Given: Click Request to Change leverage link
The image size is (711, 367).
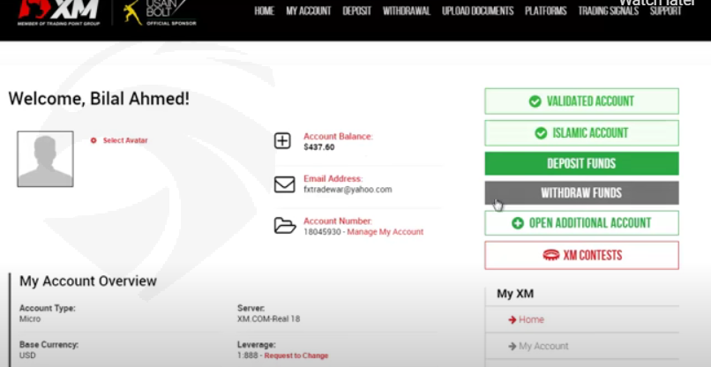Looking at the screenshot, I should 296,356.
